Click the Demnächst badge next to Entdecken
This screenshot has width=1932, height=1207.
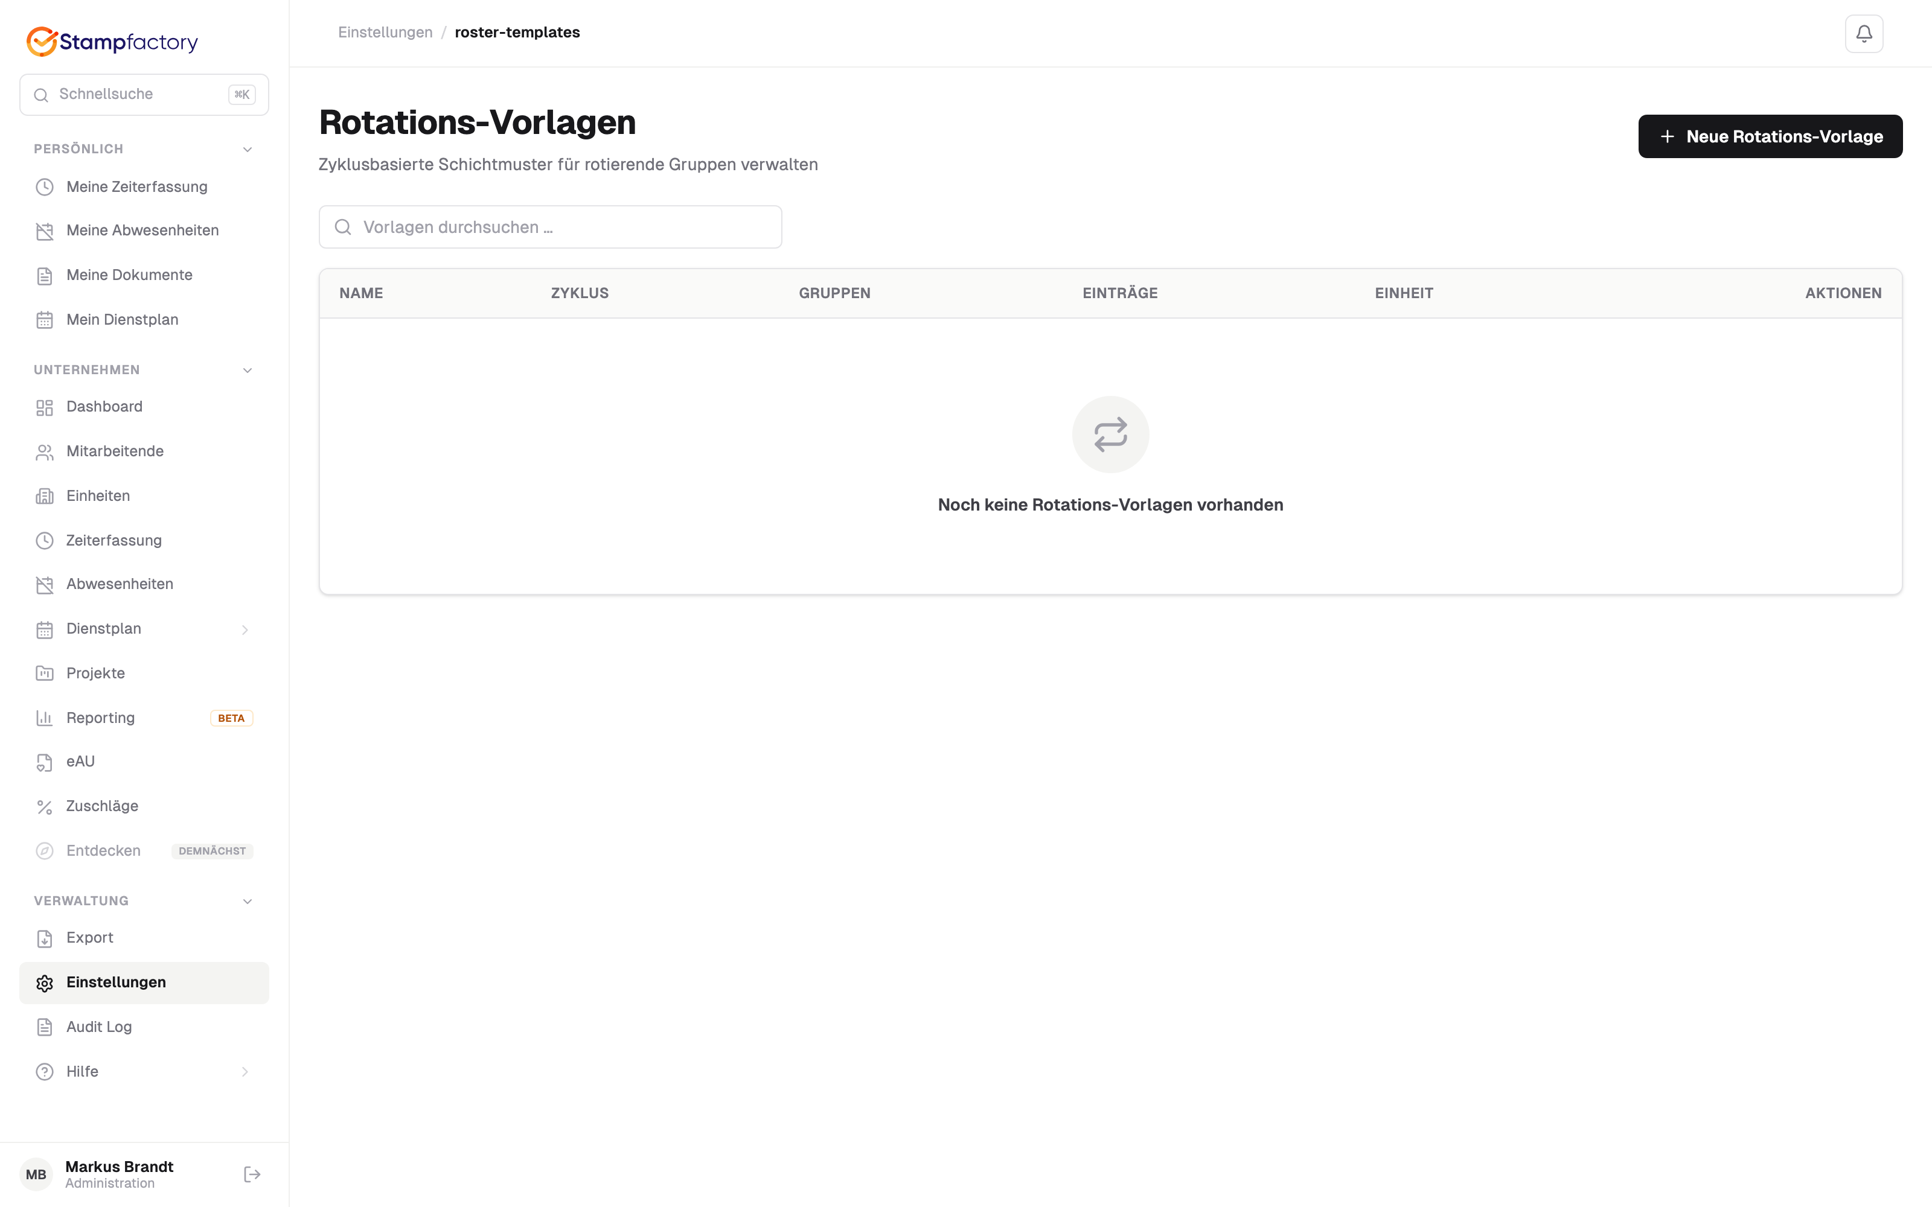pyautogui.click(x=213, y=851)
